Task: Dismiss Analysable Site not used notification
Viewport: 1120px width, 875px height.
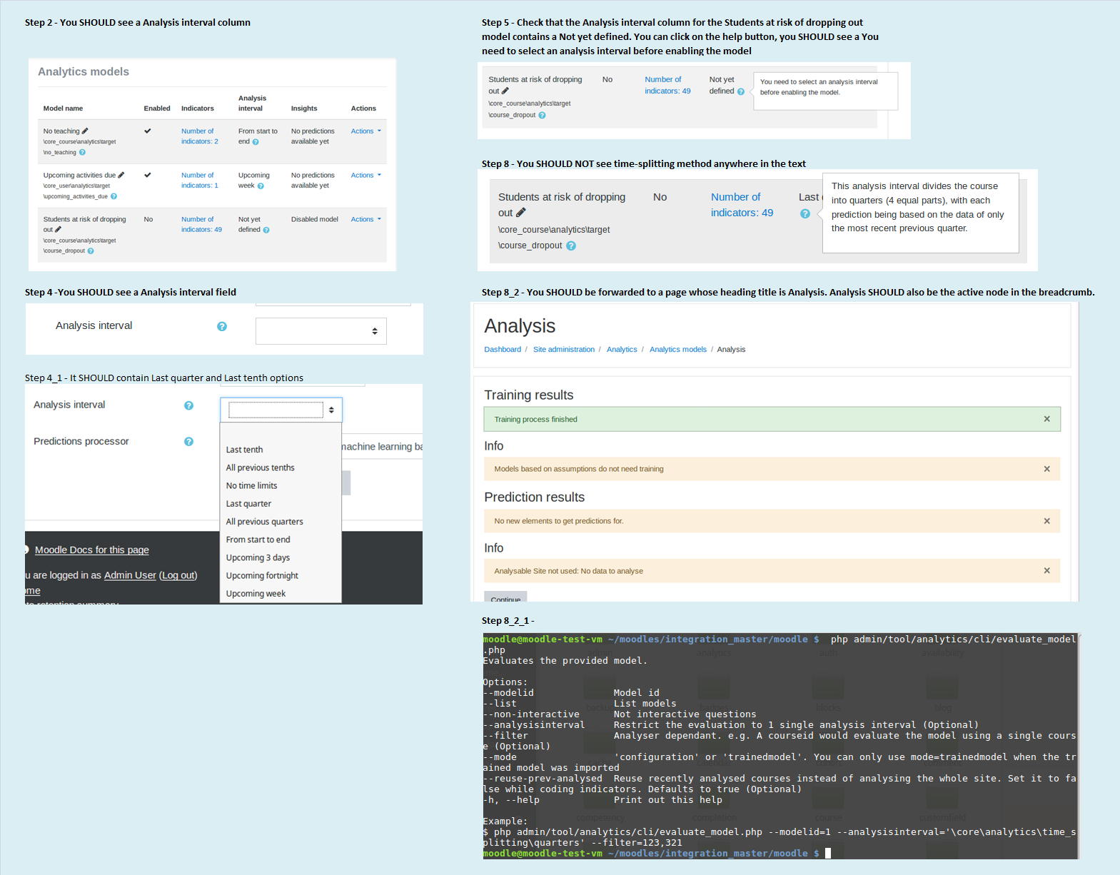Action: pos(1046,570)
